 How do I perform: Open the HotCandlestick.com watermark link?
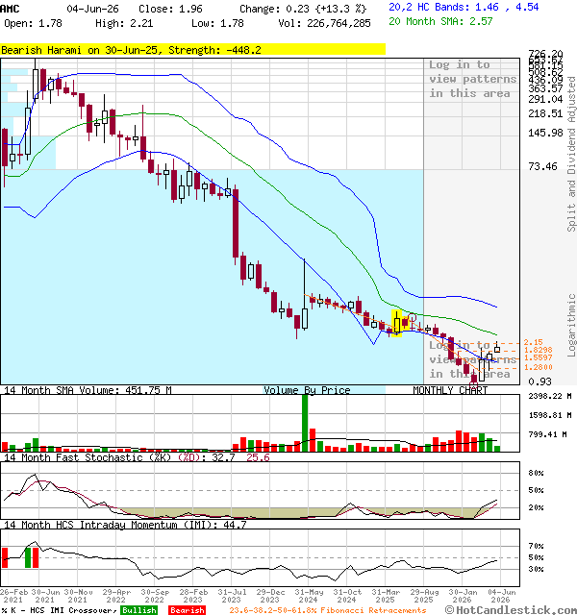(511, 610)
